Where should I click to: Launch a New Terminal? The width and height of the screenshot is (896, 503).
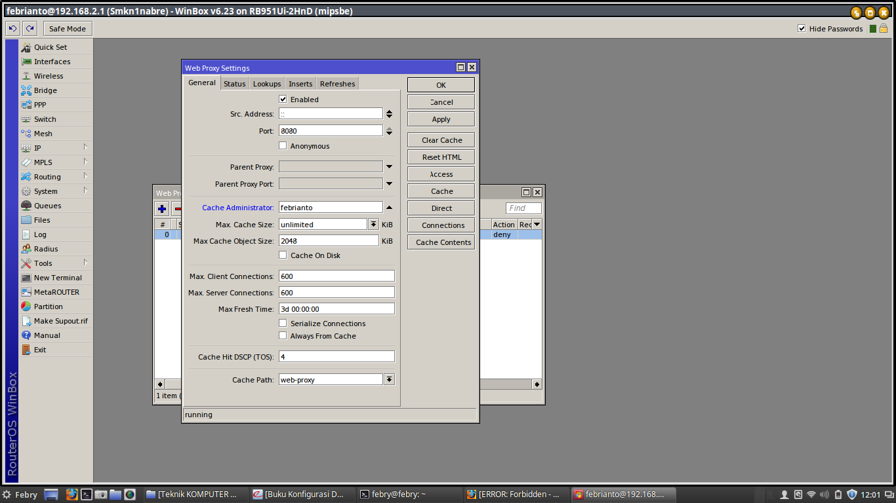click(x=58, y=278)
